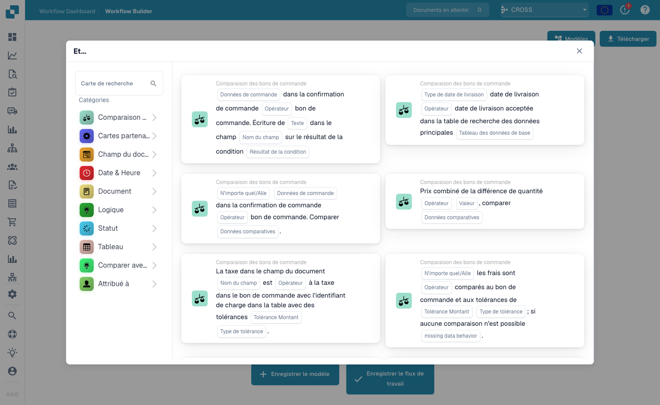Expand the Logique category chevron

(x=154, y=210)
